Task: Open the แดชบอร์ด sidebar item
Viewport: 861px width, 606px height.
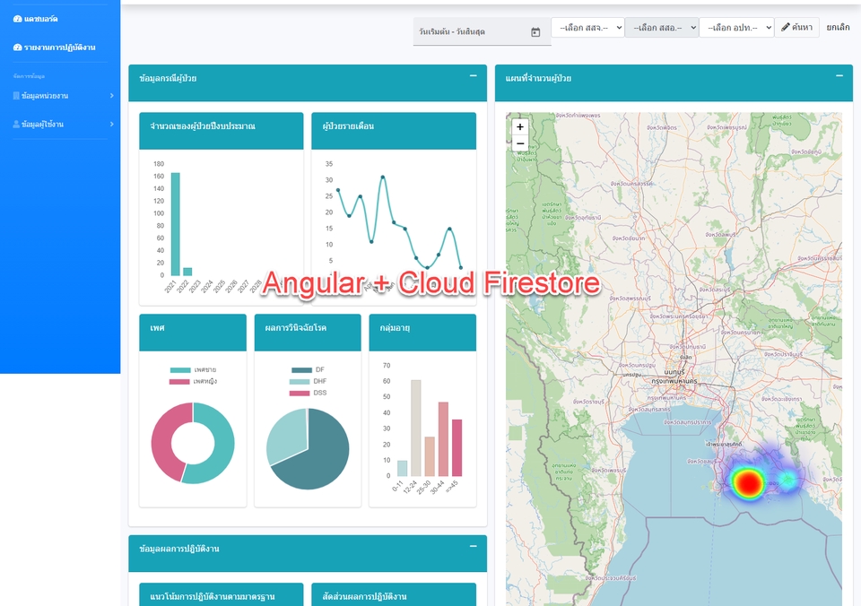Action: coord(35,19)
